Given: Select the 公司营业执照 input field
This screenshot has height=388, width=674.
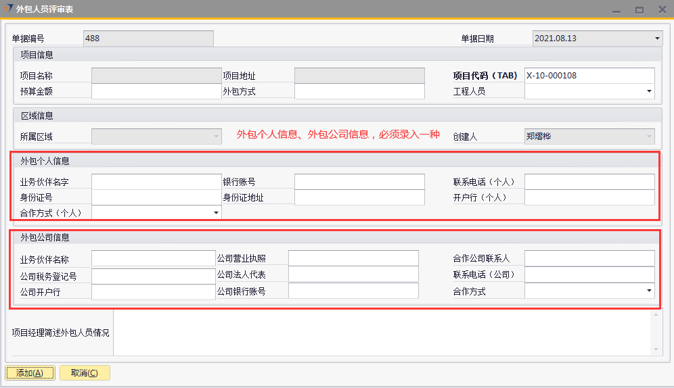Looking at the screenshot, I should (x=353, y=259).
